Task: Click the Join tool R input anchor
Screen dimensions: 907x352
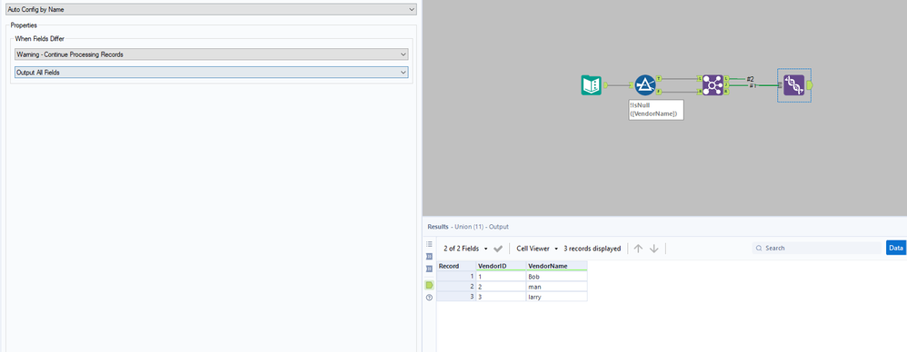Action: (x=700, y=91)
